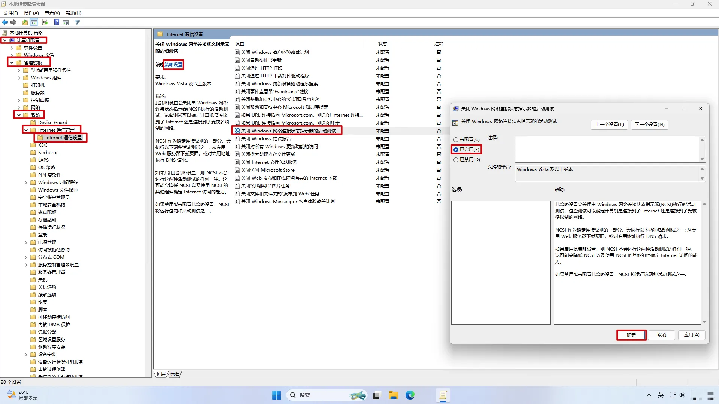This screenshot has width=719, height=404.
Task: Expand the 电源管理 tree node
Action: coord(26,242)
